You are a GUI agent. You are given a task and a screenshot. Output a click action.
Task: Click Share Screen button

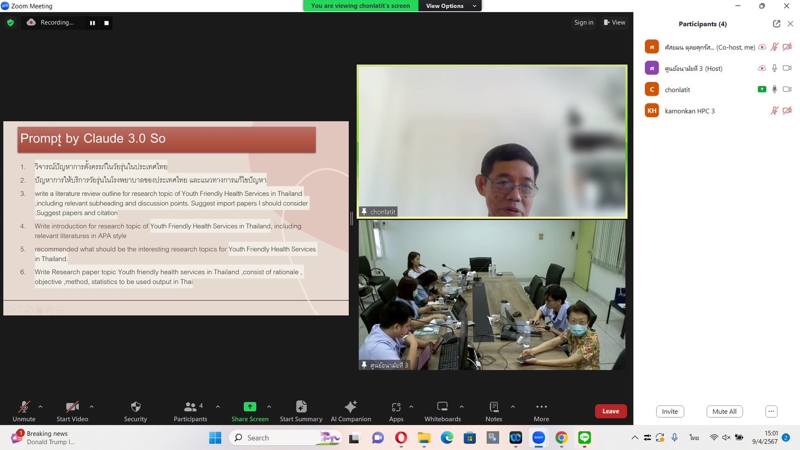click(x=250, y=411)
